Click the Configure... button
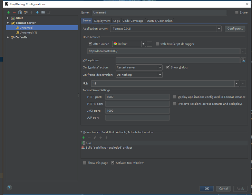The width and height of the screenshot is (252, 195). click(235, 29)
